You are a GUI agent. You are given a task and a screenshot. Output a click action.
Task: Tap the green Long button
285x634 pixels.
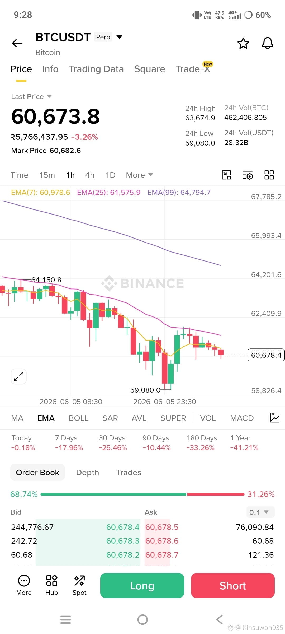(x=142, y=585)
